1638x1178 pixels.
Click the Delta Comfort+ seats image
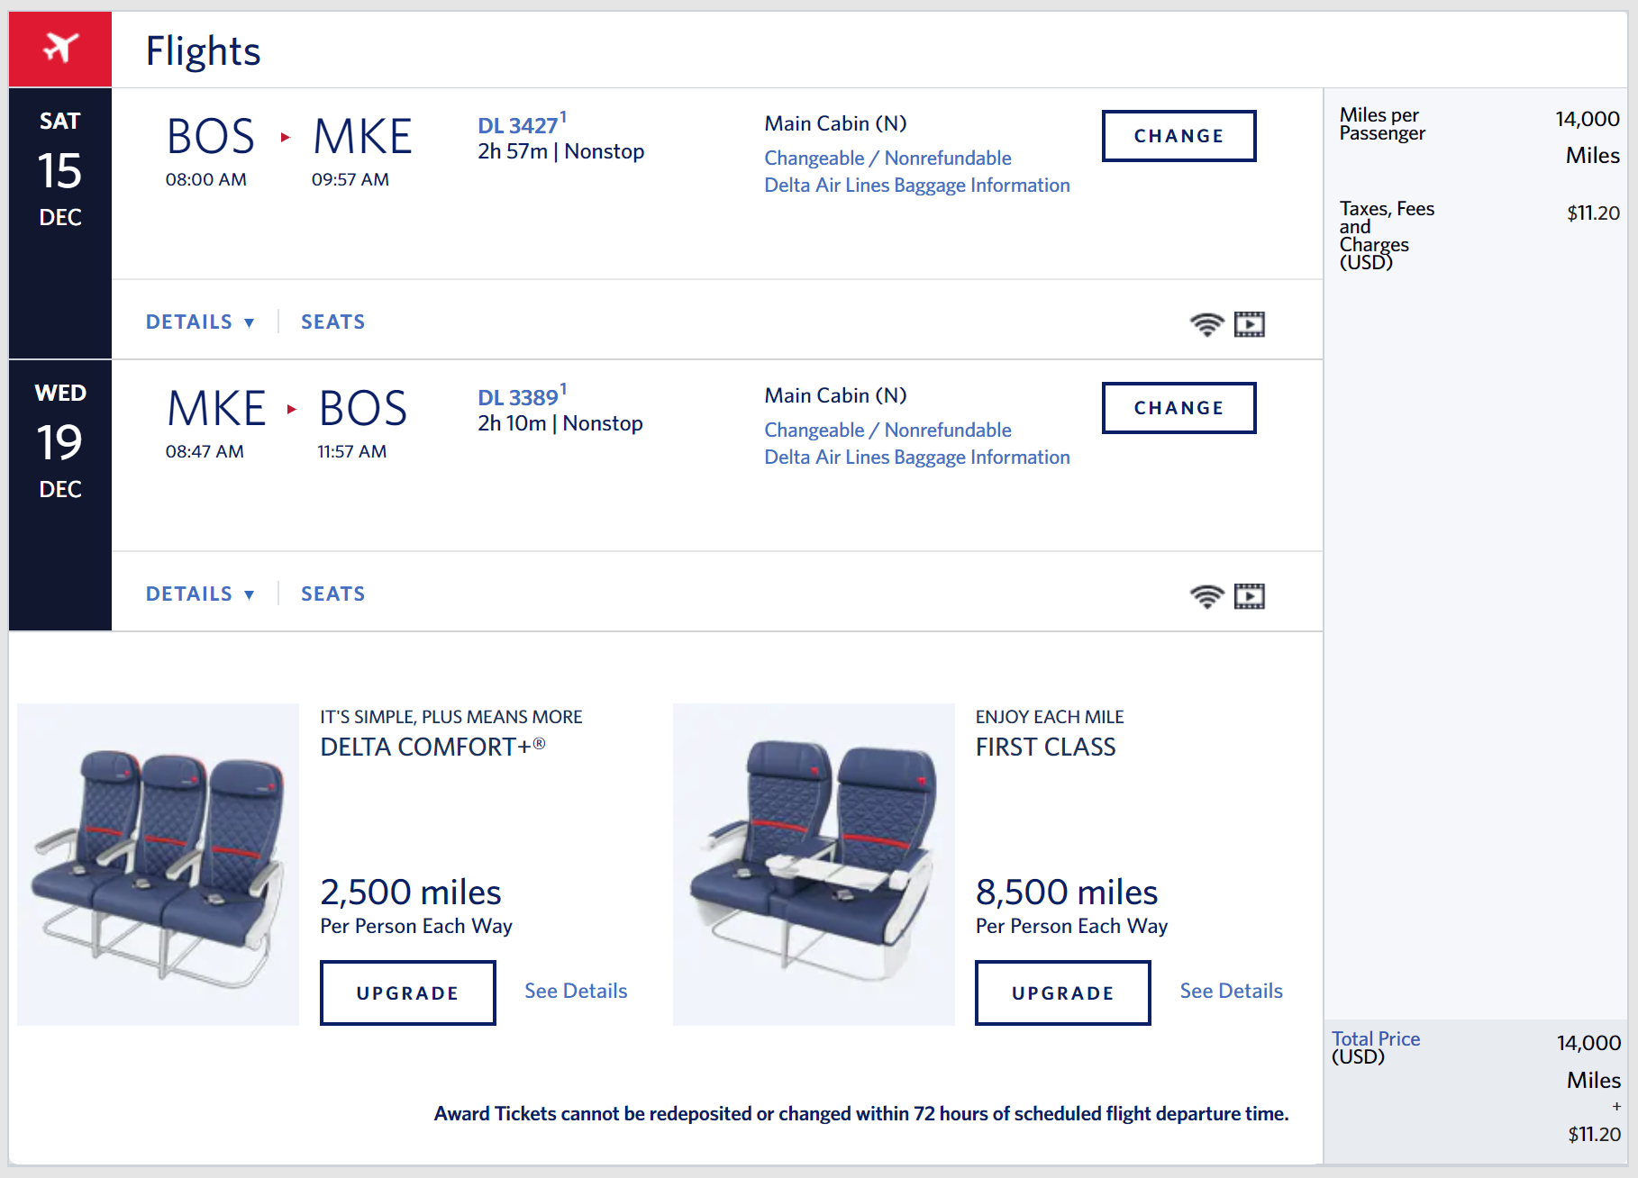(x=158, y=865)
